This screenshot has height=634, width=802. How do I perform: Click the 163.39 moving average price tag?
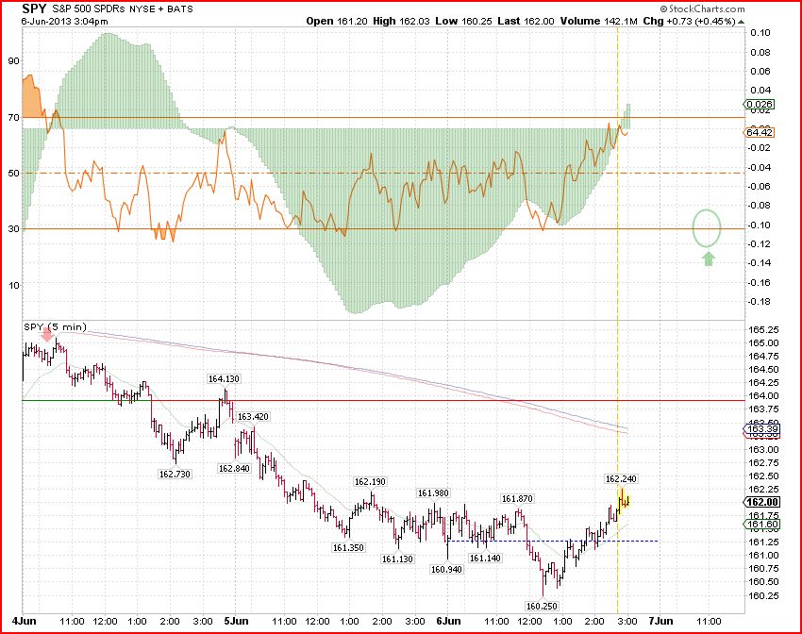761,429
